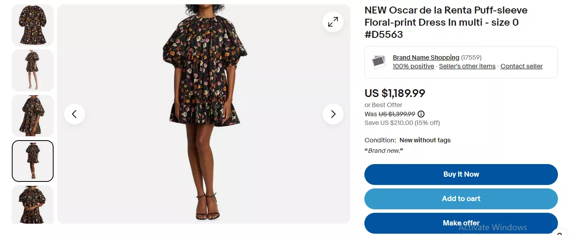Select the first dress thumbnail
The image size is (571, 235).
point(33,25)
